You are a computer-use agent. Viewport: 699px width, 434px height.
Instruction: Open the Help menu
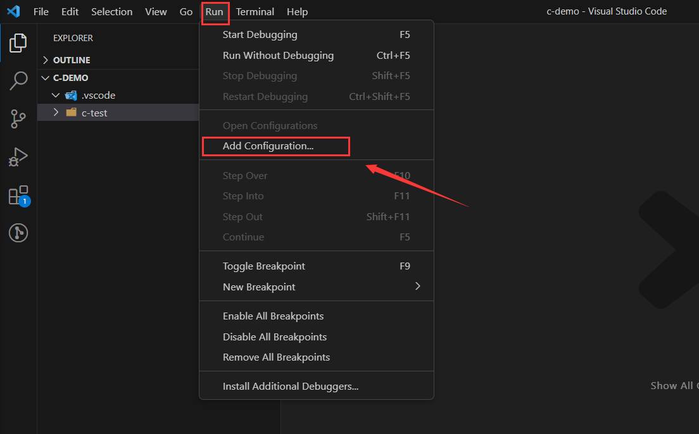[x=298, y=11]
